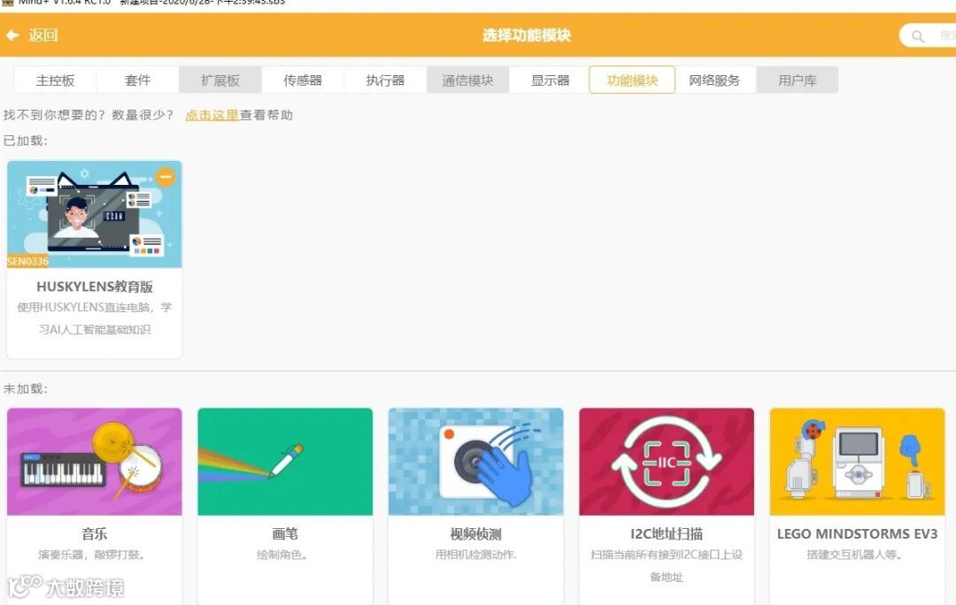The height and width of the screenshot is (605, 956).
Task: Click the HUSKYLENS教育版 card image
Action: (95, 214)
